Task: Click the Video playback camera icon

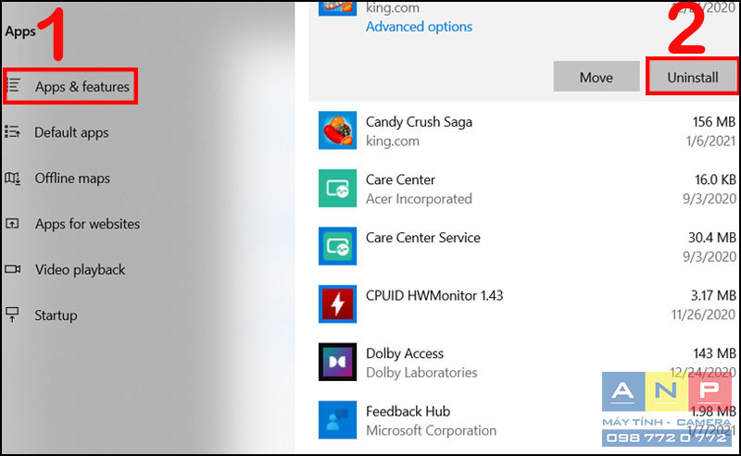Action: click(x=12, y=269)
